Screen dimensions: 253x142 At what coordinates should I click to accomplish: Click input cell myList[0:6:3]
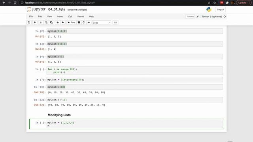point(135,44)
